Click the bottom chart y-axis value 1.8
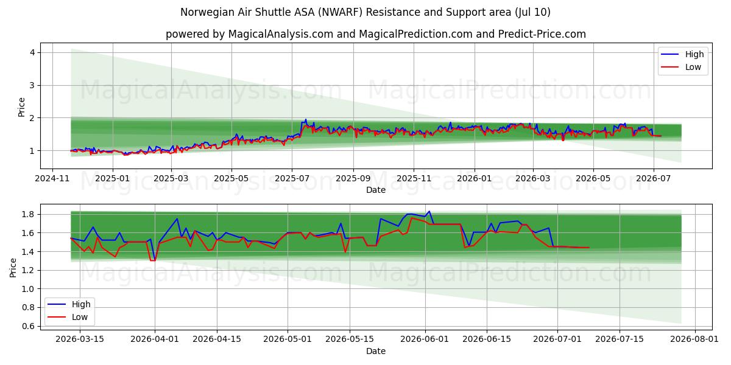Screen dimensions: 731x365 pos(29,214)
